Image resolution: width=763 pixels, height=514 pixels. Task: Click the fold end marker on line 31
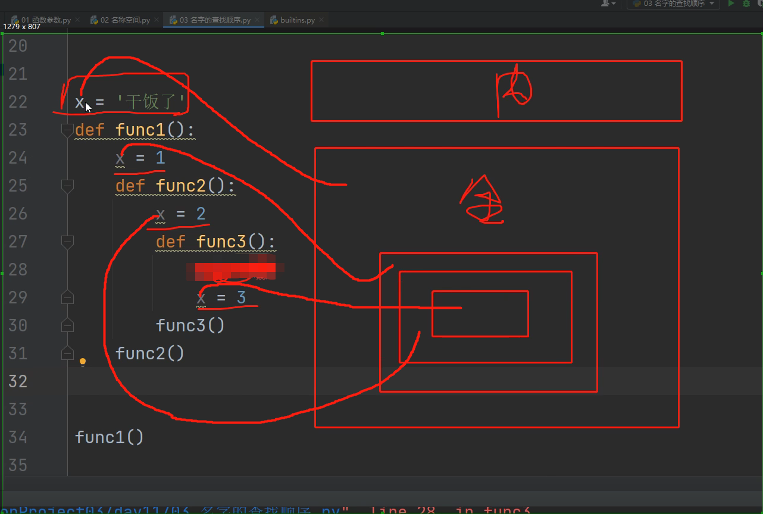click(x=67, y=353)
